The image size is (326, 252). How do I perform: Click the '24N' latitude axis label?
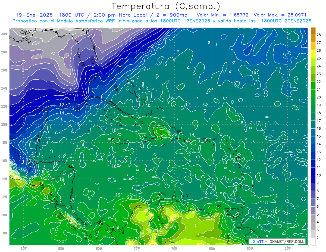tap(4, 88)
